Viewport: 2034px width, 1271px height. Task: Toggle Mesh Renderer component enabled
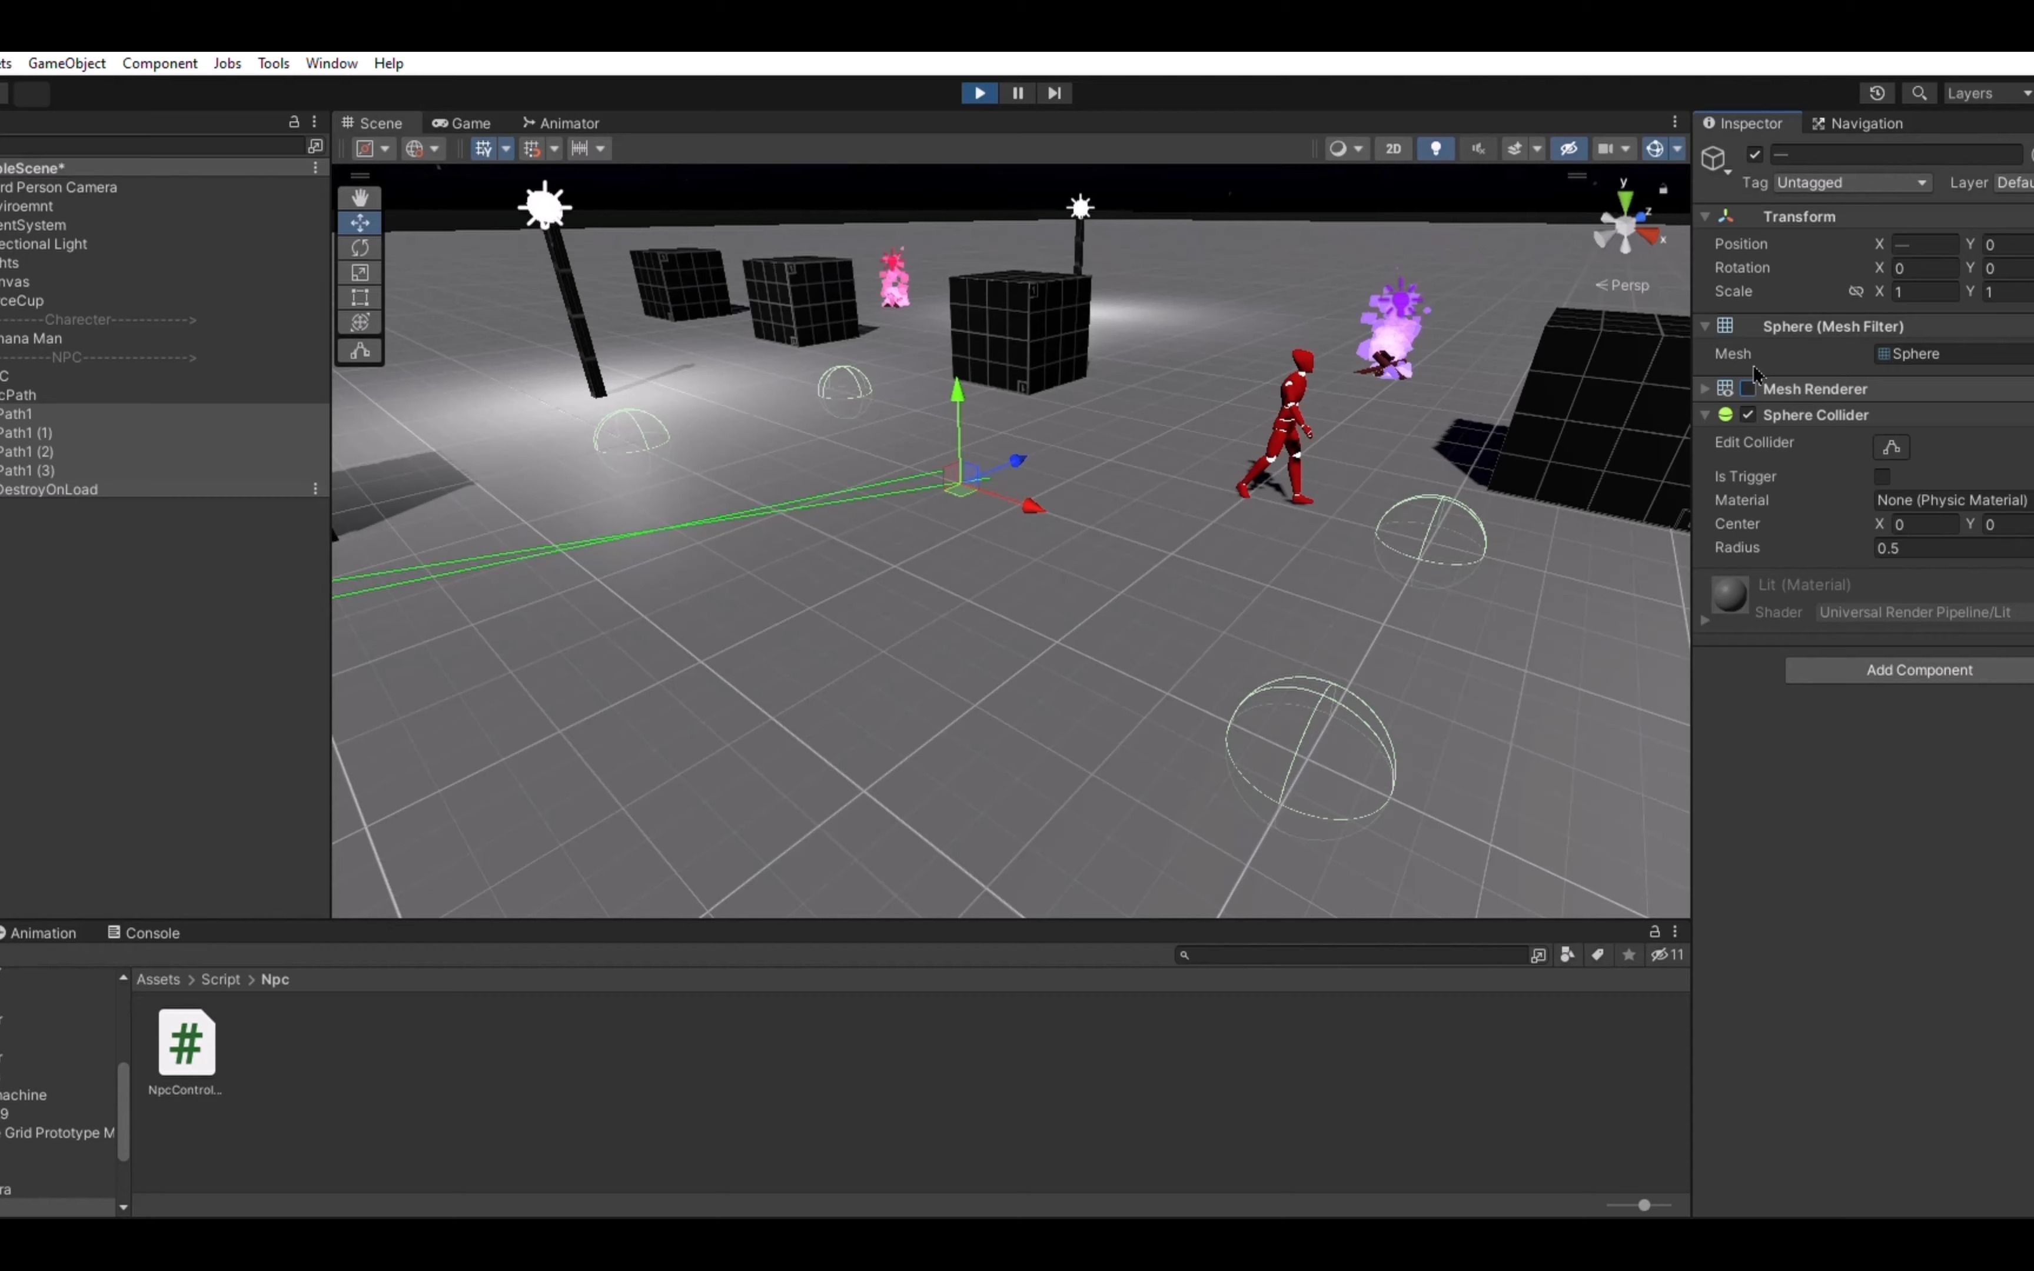pos(1747,388)
